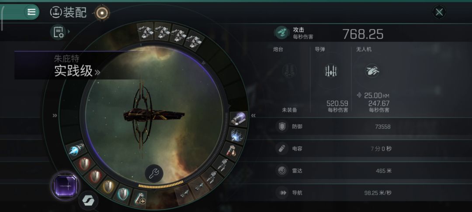Select the purple ship skin thumbnail
Screen dimensions: 472x212
pyautogui.click(x=65, y=186)
